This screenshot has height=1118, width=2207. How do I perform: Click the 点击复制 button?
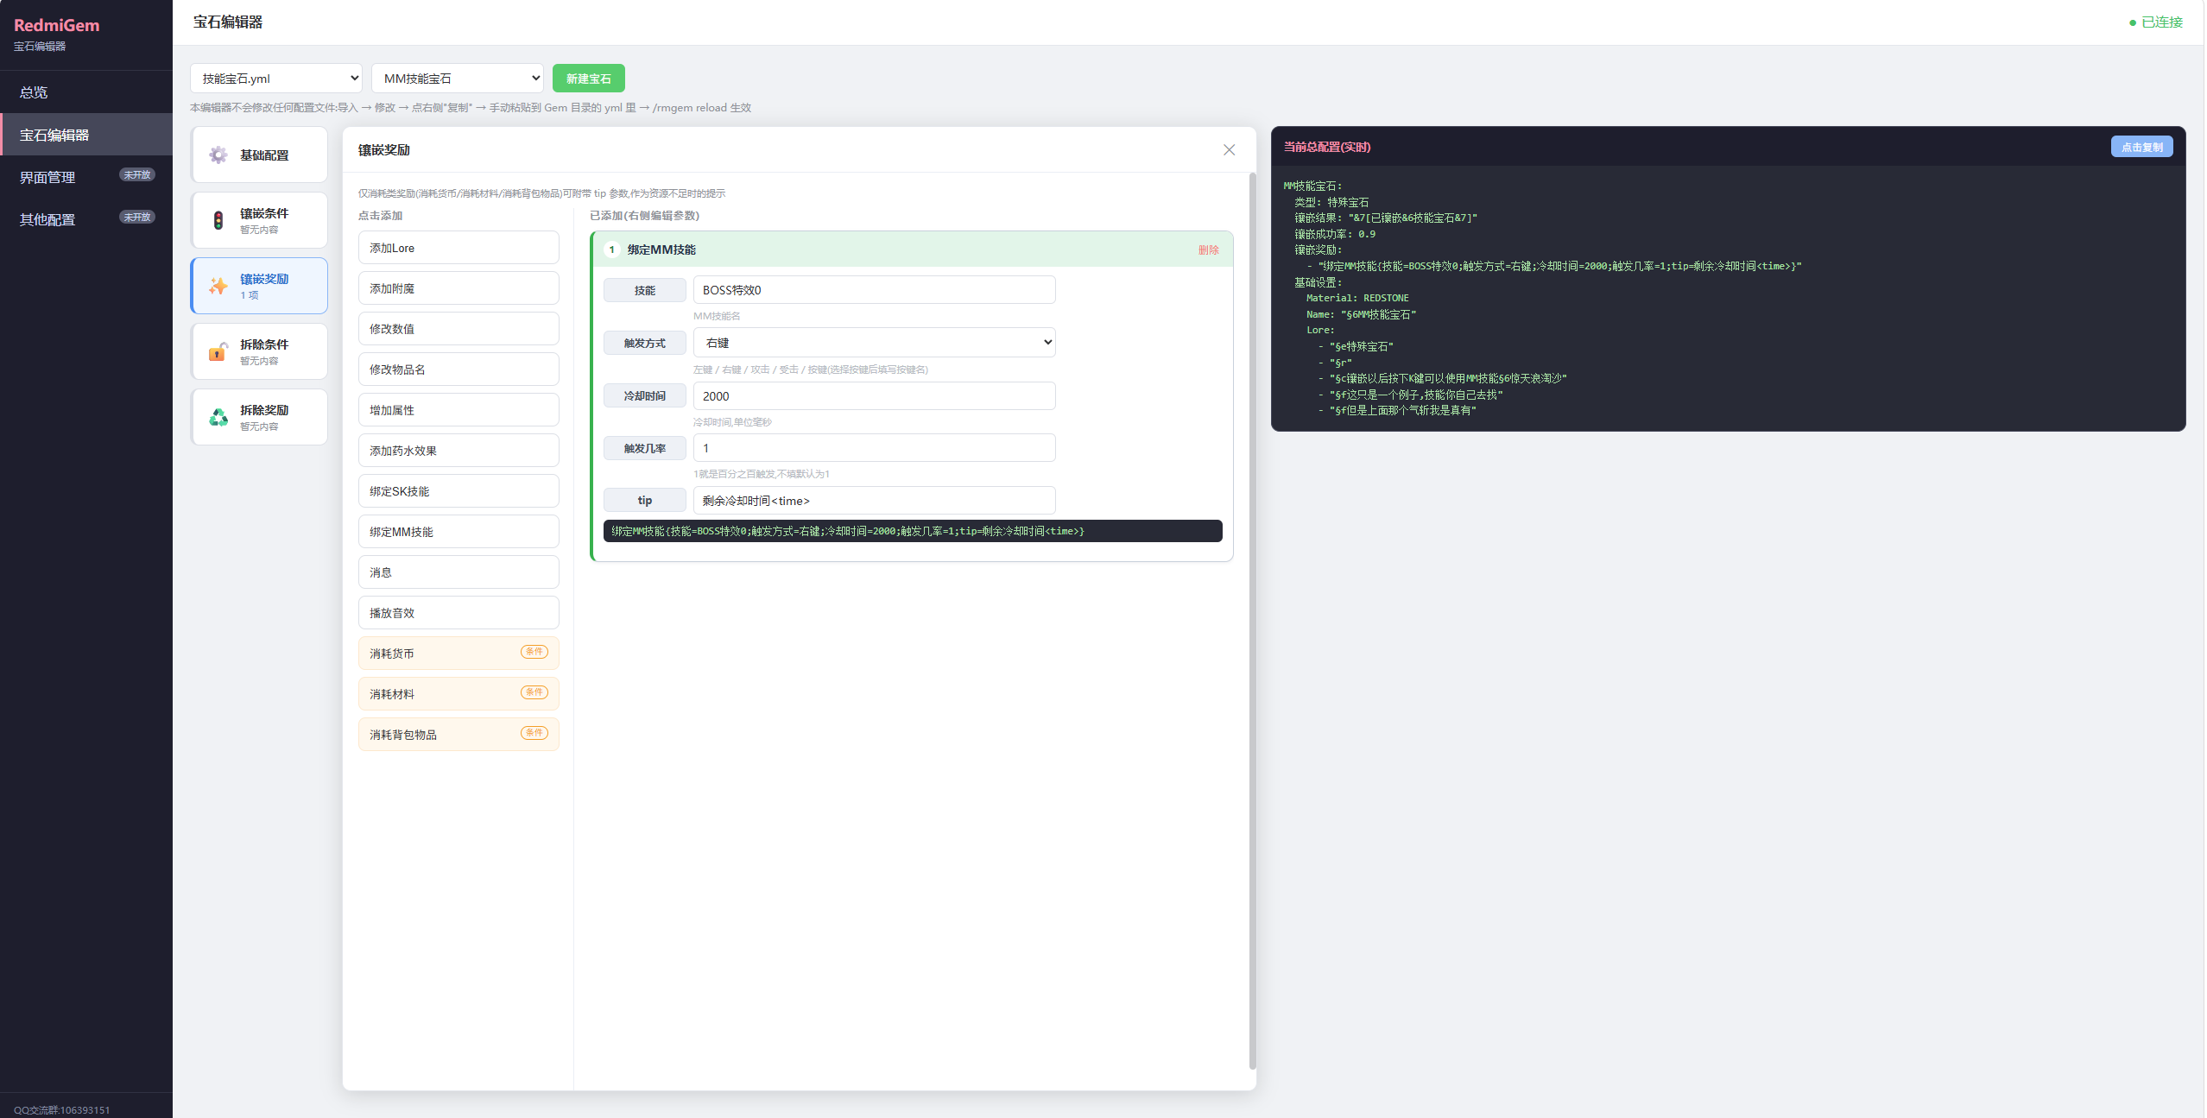point(2141,147)
